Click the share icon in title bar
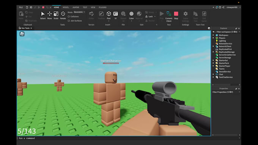258x145 pixels. (x=223, y=8)
